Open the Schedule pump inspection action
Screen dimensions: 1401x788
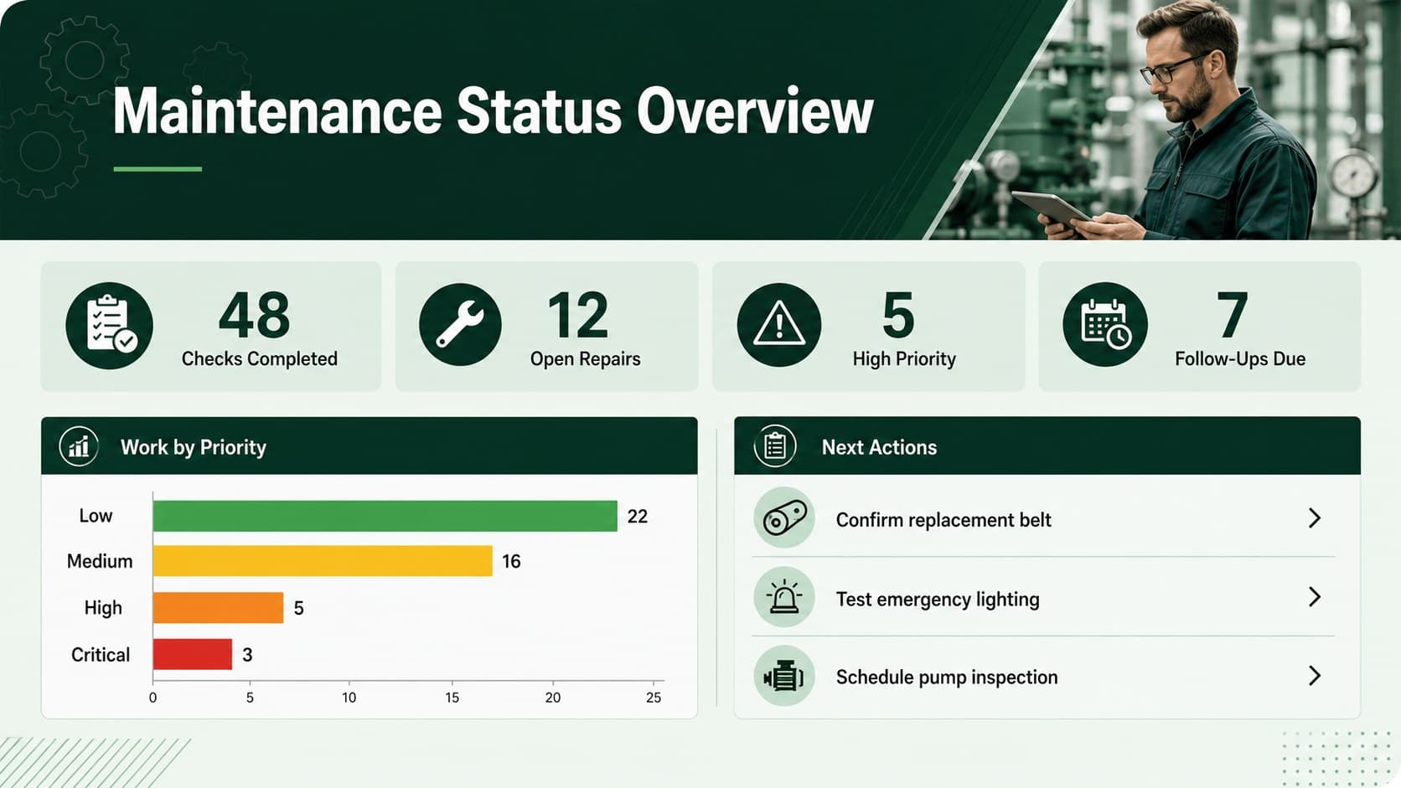(1043, 677)
